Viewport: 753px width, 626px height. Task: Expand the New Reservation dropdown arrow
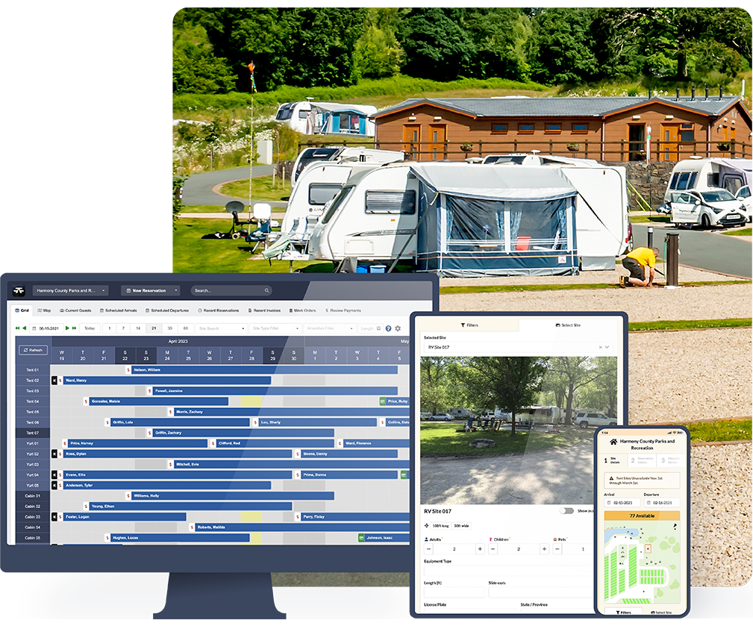pos(176,290)
